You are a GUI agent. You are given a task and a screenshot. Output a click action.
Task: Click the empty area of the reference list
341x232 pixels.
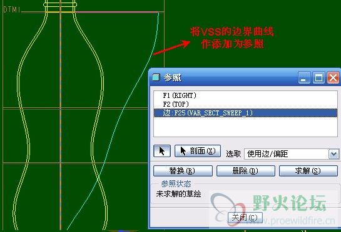(245, 127)
